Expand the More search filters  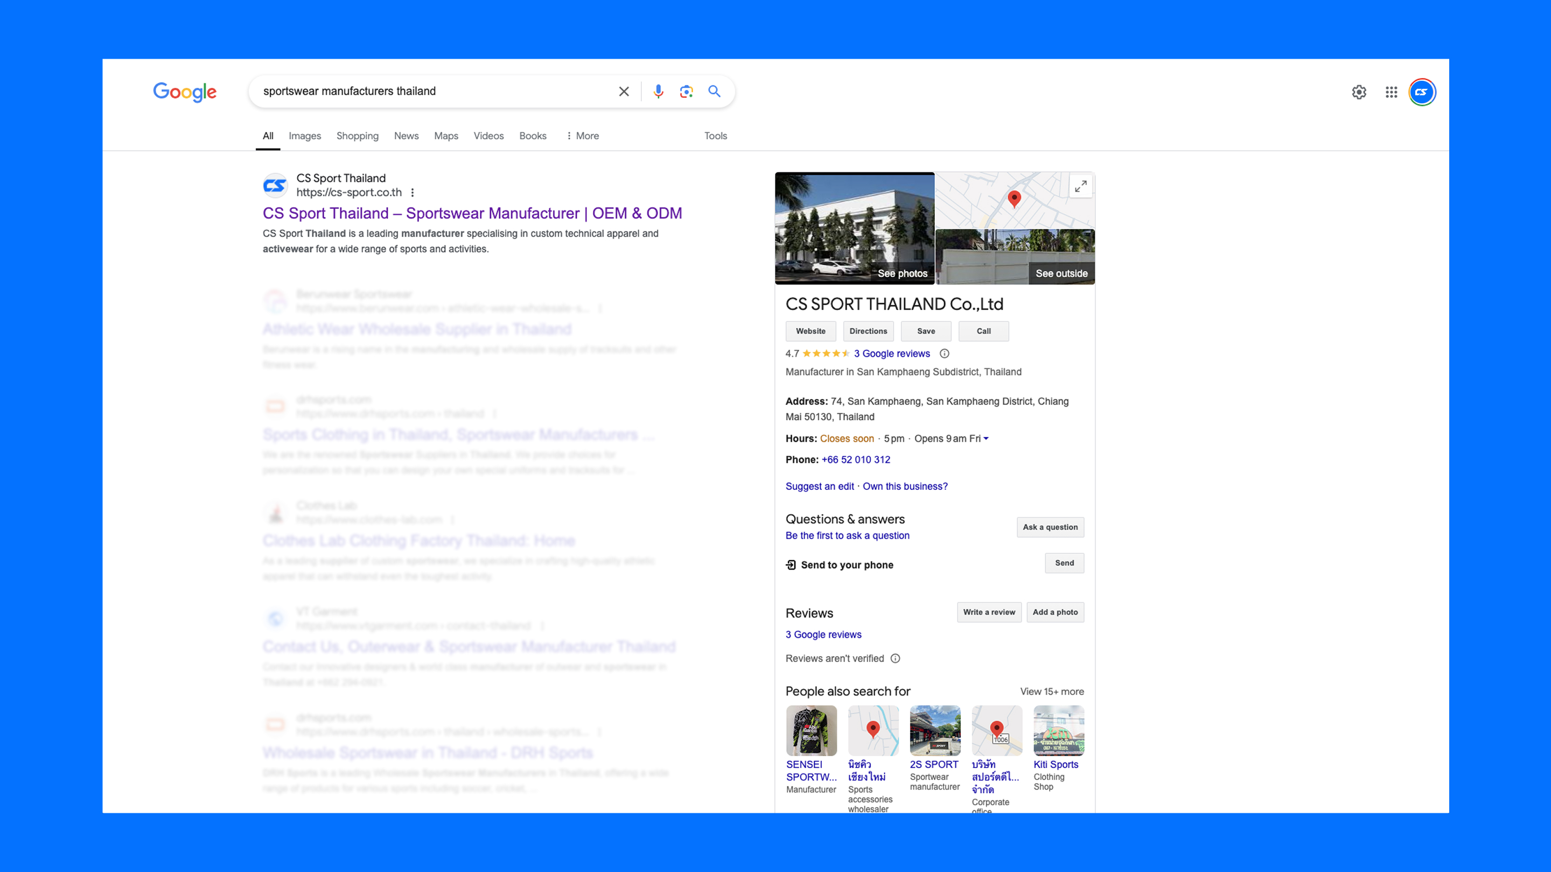[x=582, y=136]
